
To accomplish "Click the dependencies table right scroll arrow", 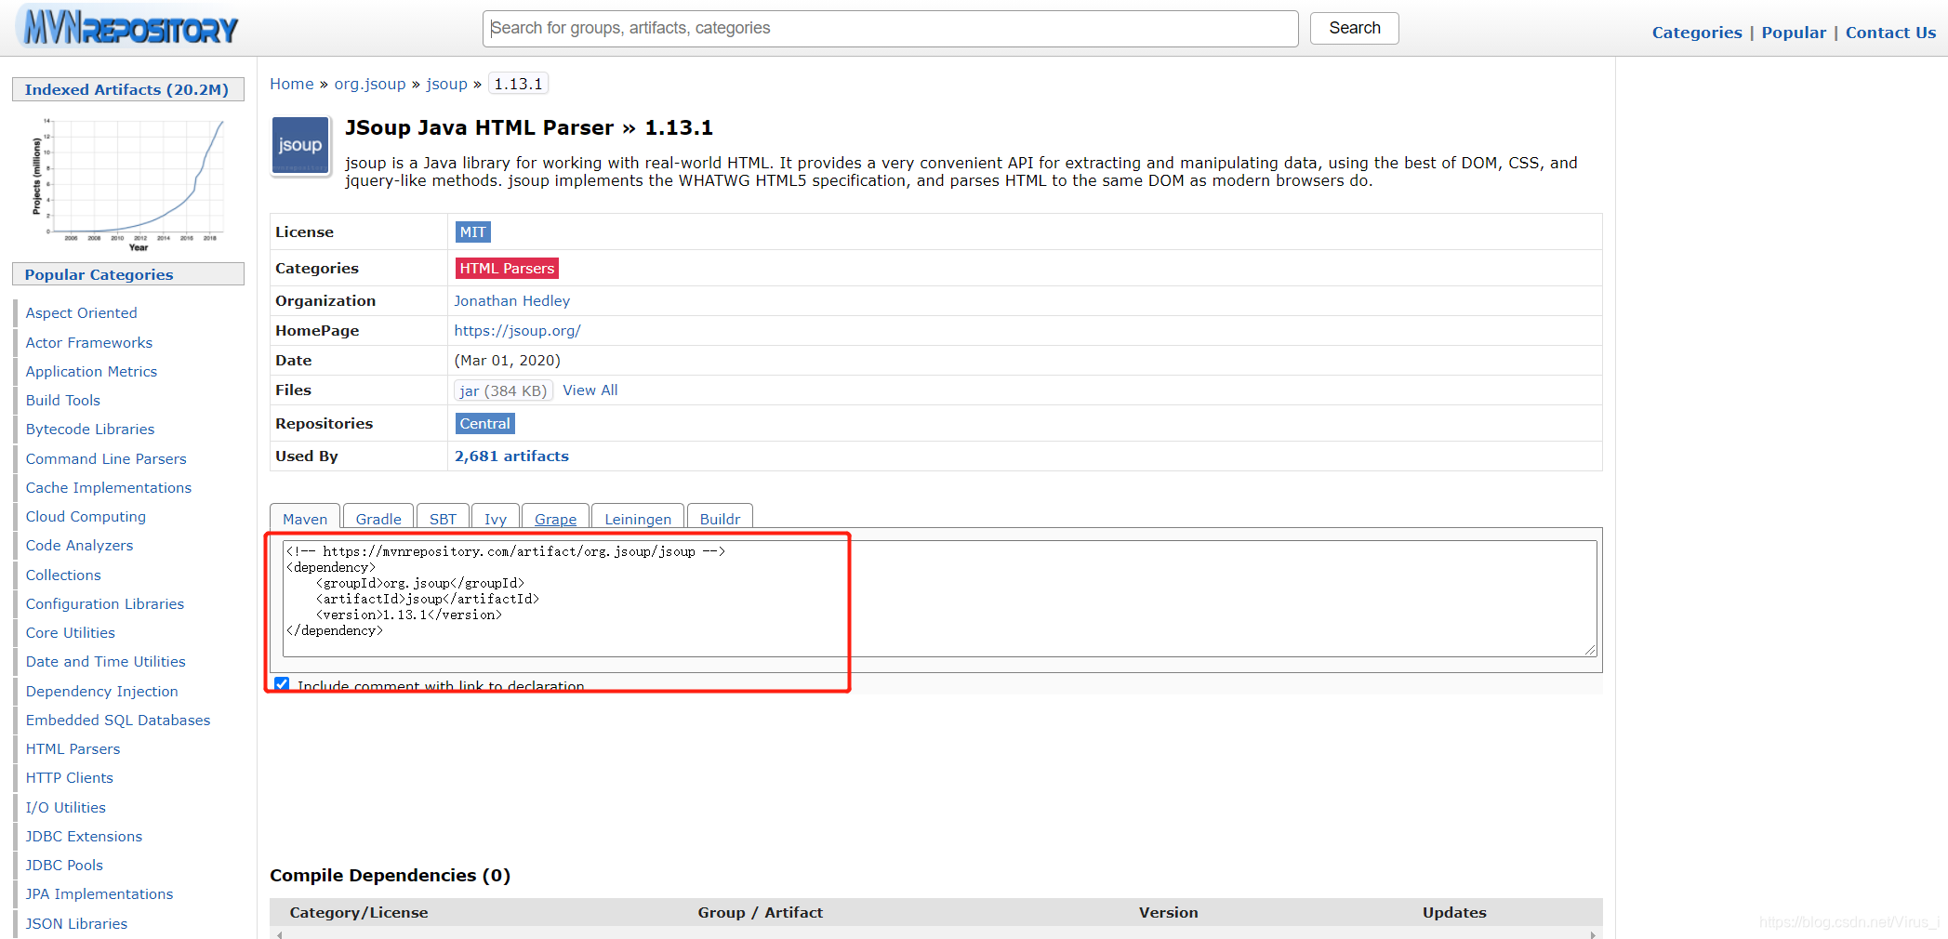I will [1594, 935].
